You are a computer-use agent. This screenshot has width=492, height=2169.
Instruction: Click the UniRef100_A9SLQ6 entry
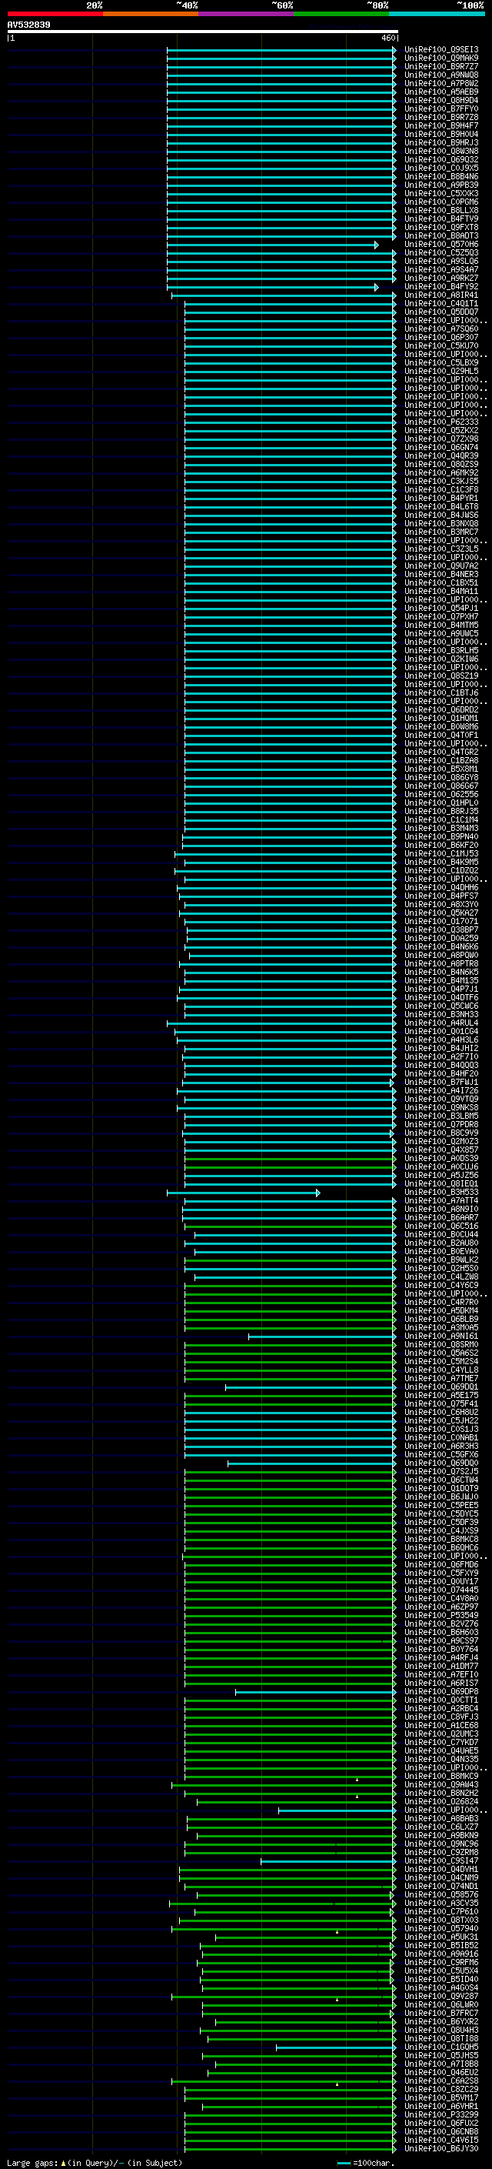coord(441,262)
